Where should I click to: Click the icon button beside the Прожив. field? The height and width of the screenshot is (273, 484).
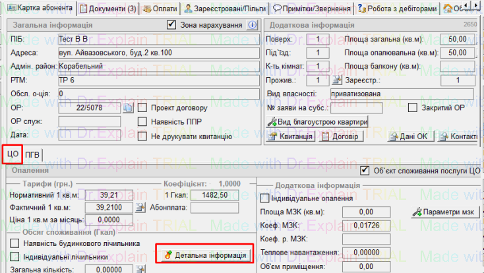click(x=336, y=80)
